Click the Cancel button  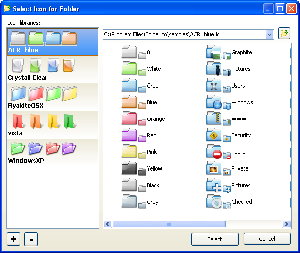tap(267, 239)
